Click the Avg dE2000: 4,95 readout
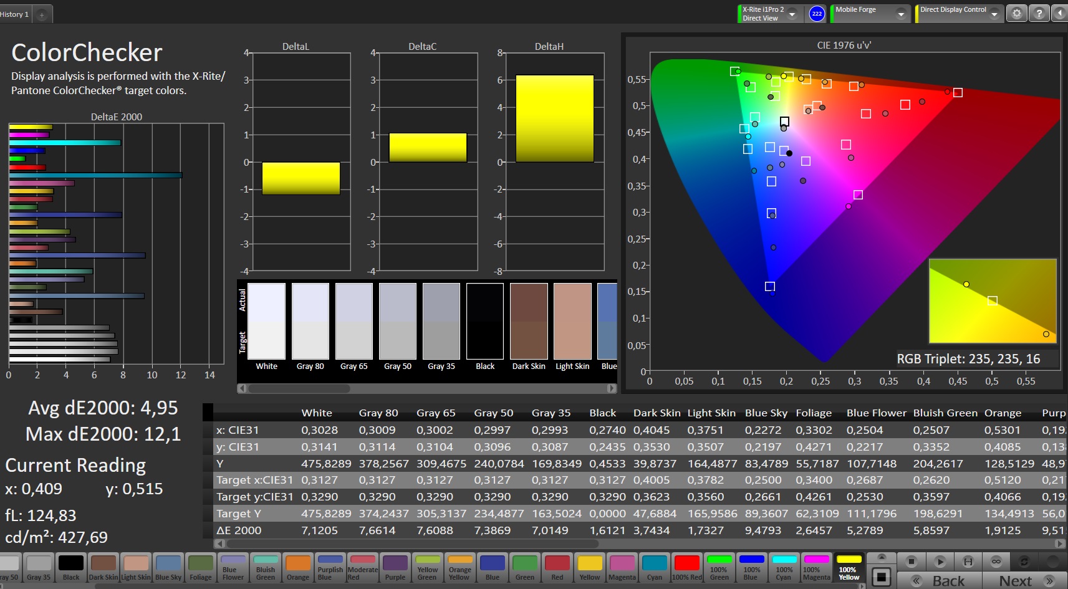This screenshot has width=1068, height=589. pos(103,408)
